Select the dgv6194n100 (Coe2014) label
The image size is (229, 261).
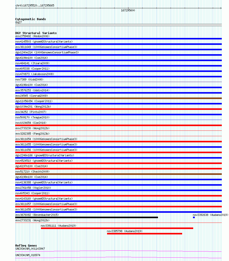click(x=32, y=58)
